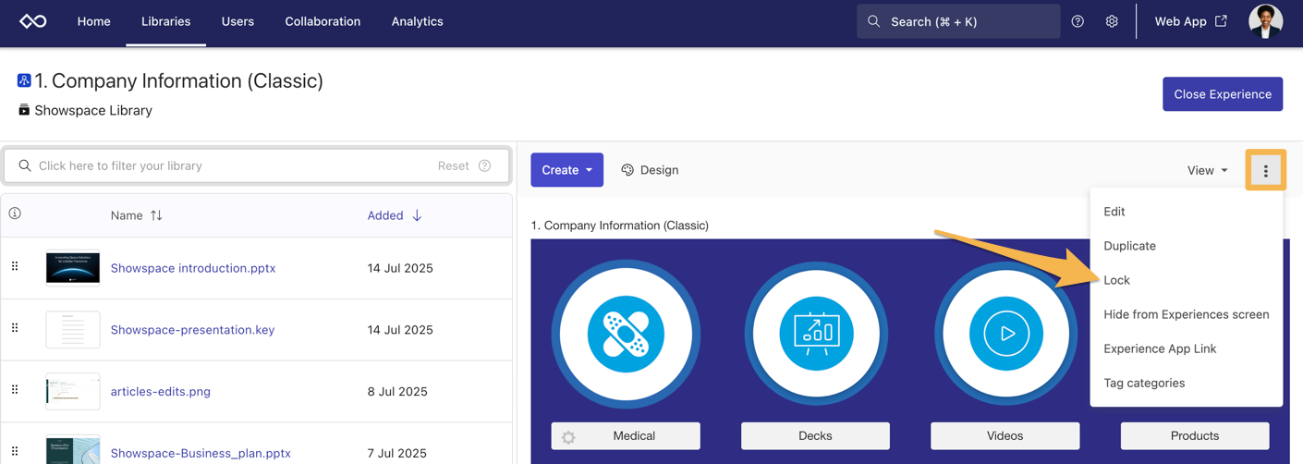
Task: Open Showspace introduction.pptx file link
Action: pos(193,268)
